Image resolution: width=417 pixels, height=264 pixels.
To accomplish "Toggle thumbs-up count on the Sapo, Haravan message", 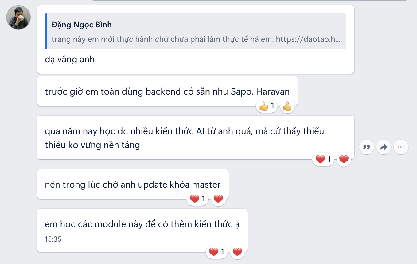I will coord(267,107).
